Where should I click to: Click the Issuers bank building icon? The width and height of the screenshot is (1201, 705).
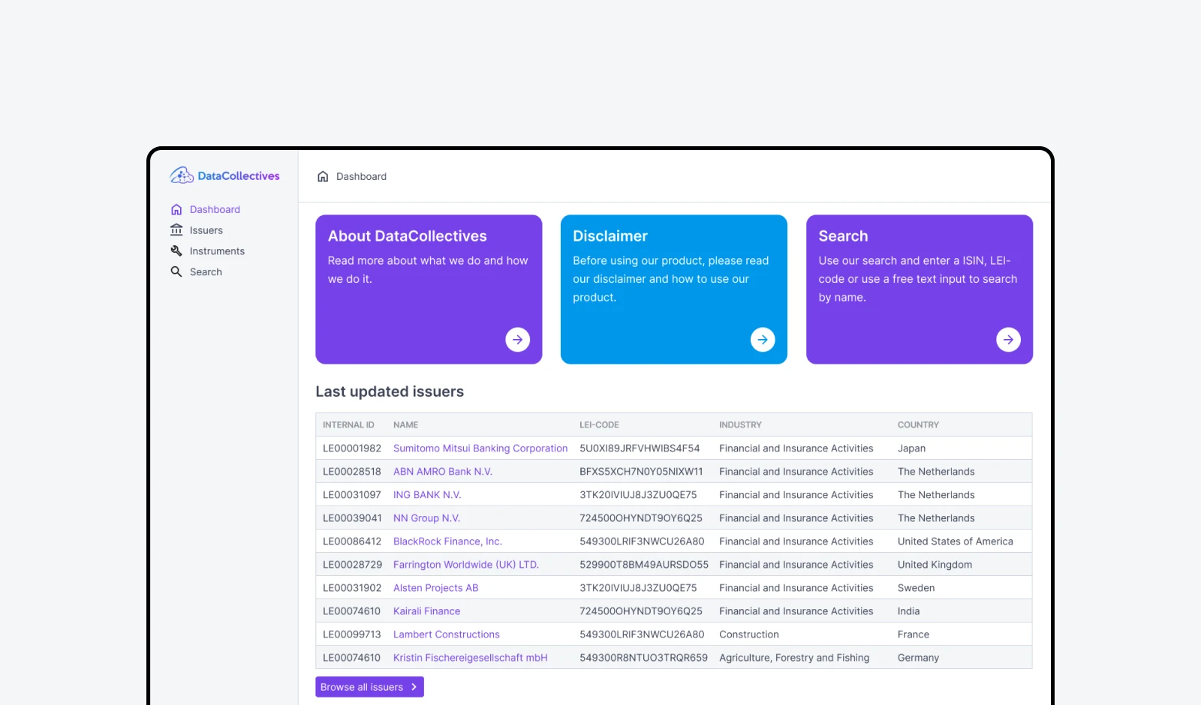[x=176, y=230]
